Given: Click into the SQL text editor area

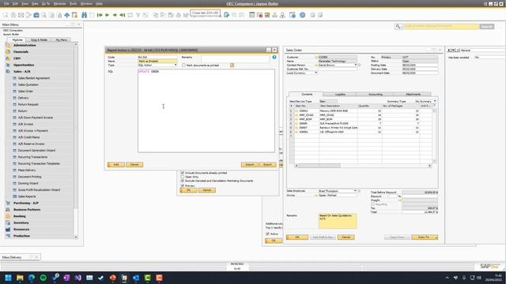Looking at the screenshot, I should pyautogui.click(x=206, y=110).
